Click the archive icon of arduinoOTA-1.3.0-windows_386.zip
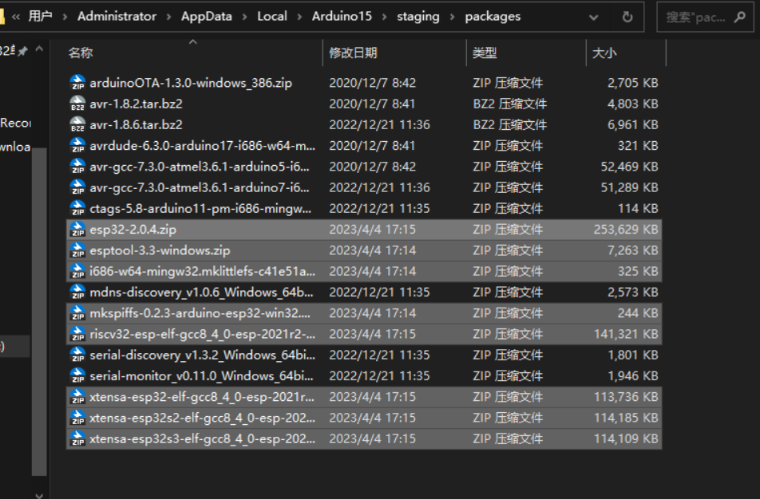760x499 pixels. click(77, 82)
